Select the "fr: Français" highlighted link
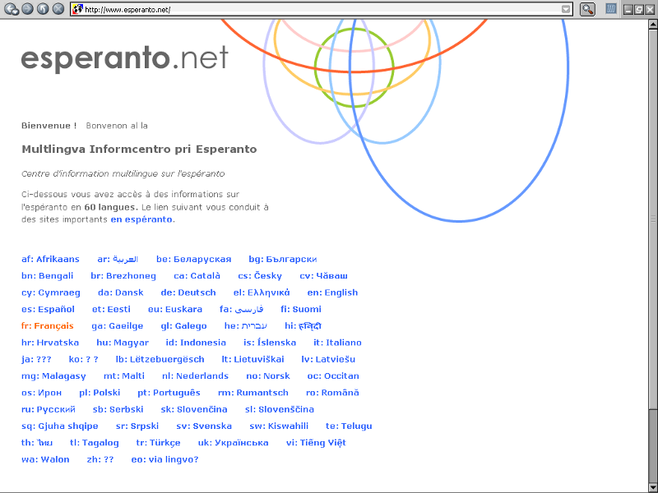 (48, 326)
